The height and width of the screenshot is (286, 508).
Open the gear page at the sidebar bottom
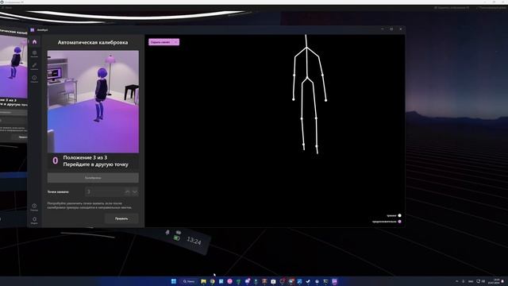pyautogui.click(x=34, y=221)
